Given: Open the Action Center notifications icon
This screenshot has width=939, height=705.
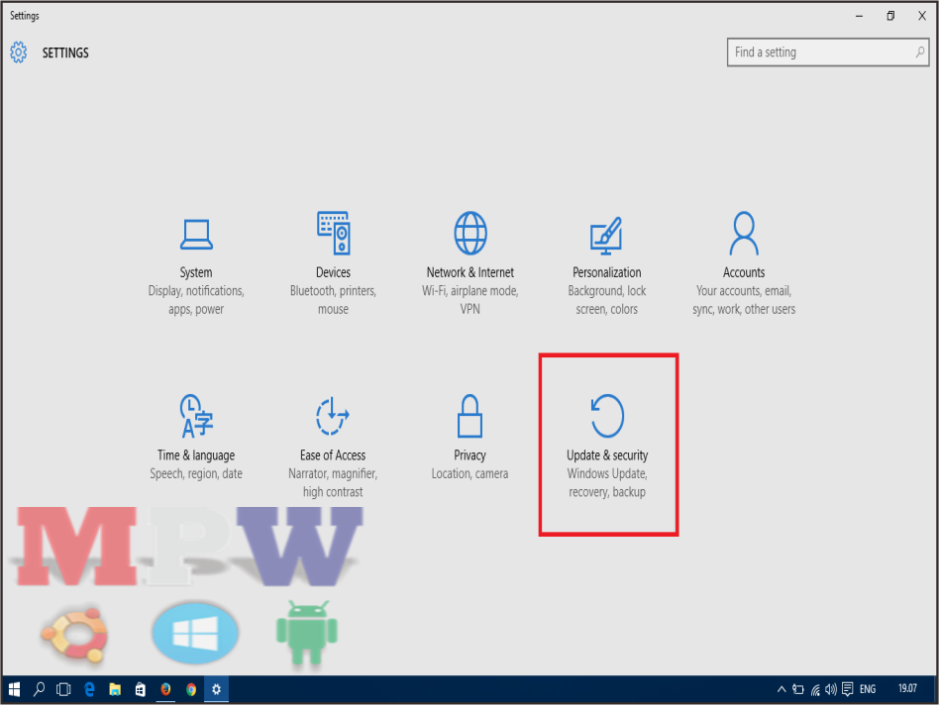Looking at the screenshot, I should click(x=847, y=689).
